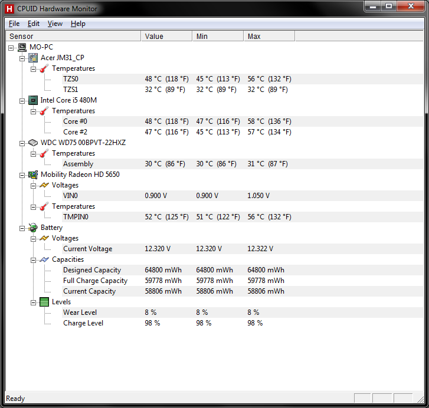Click Core #0 max 58 °C value
Image resolution: width=429 pixels, height=408 pixels.
(x=269, y=121)
